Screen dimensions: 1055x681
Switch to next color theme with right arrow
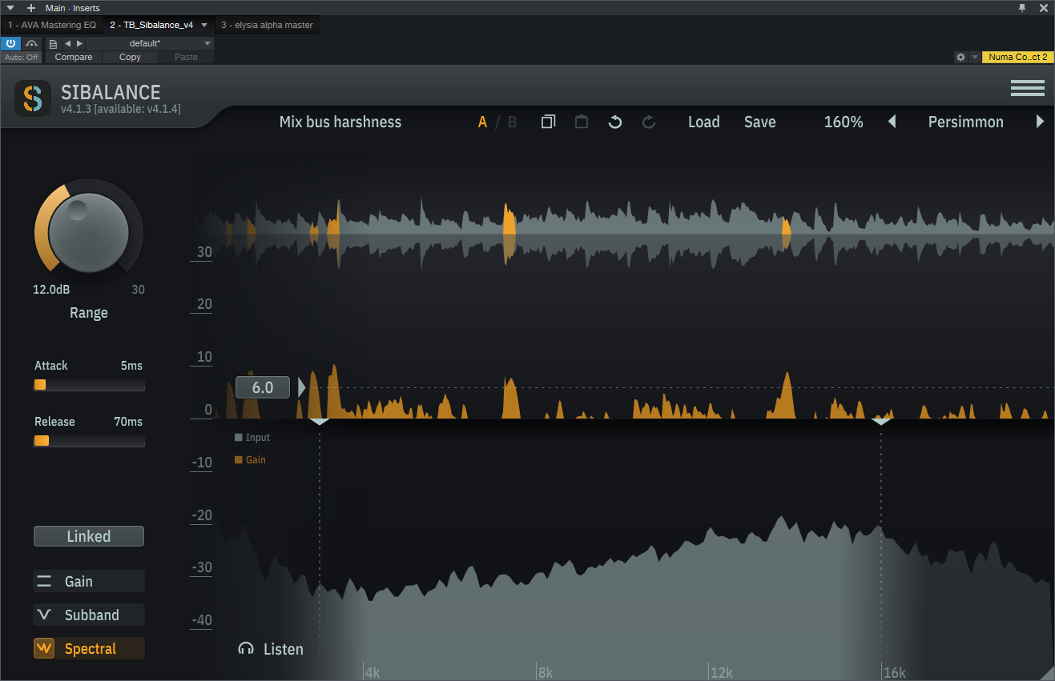click(1040, 122)
